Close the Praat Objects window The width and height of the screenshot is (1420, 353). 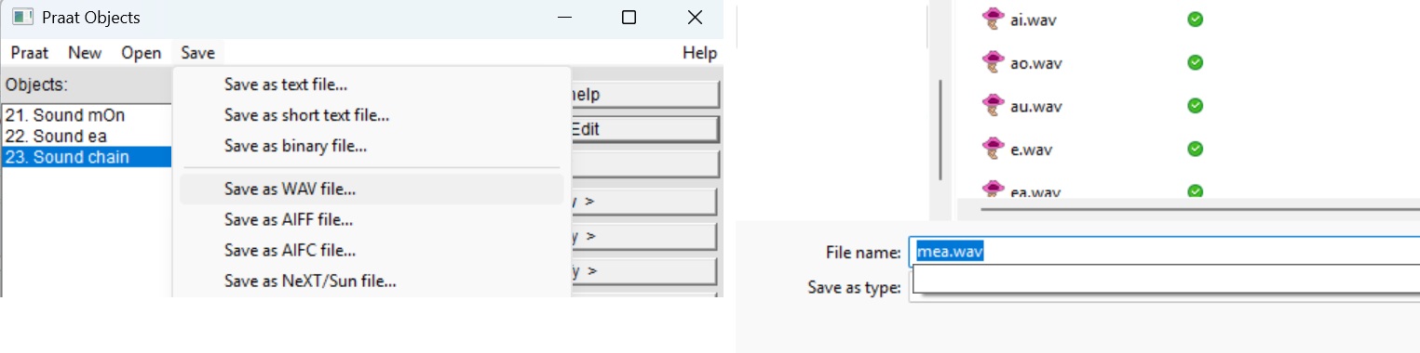(695, 18)
